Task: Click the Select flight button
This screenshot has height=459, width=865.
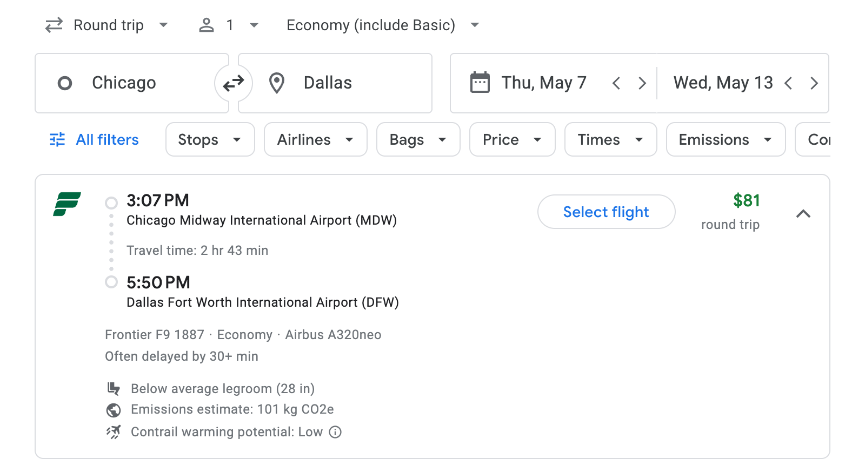Action: click(x=605, y=212)
